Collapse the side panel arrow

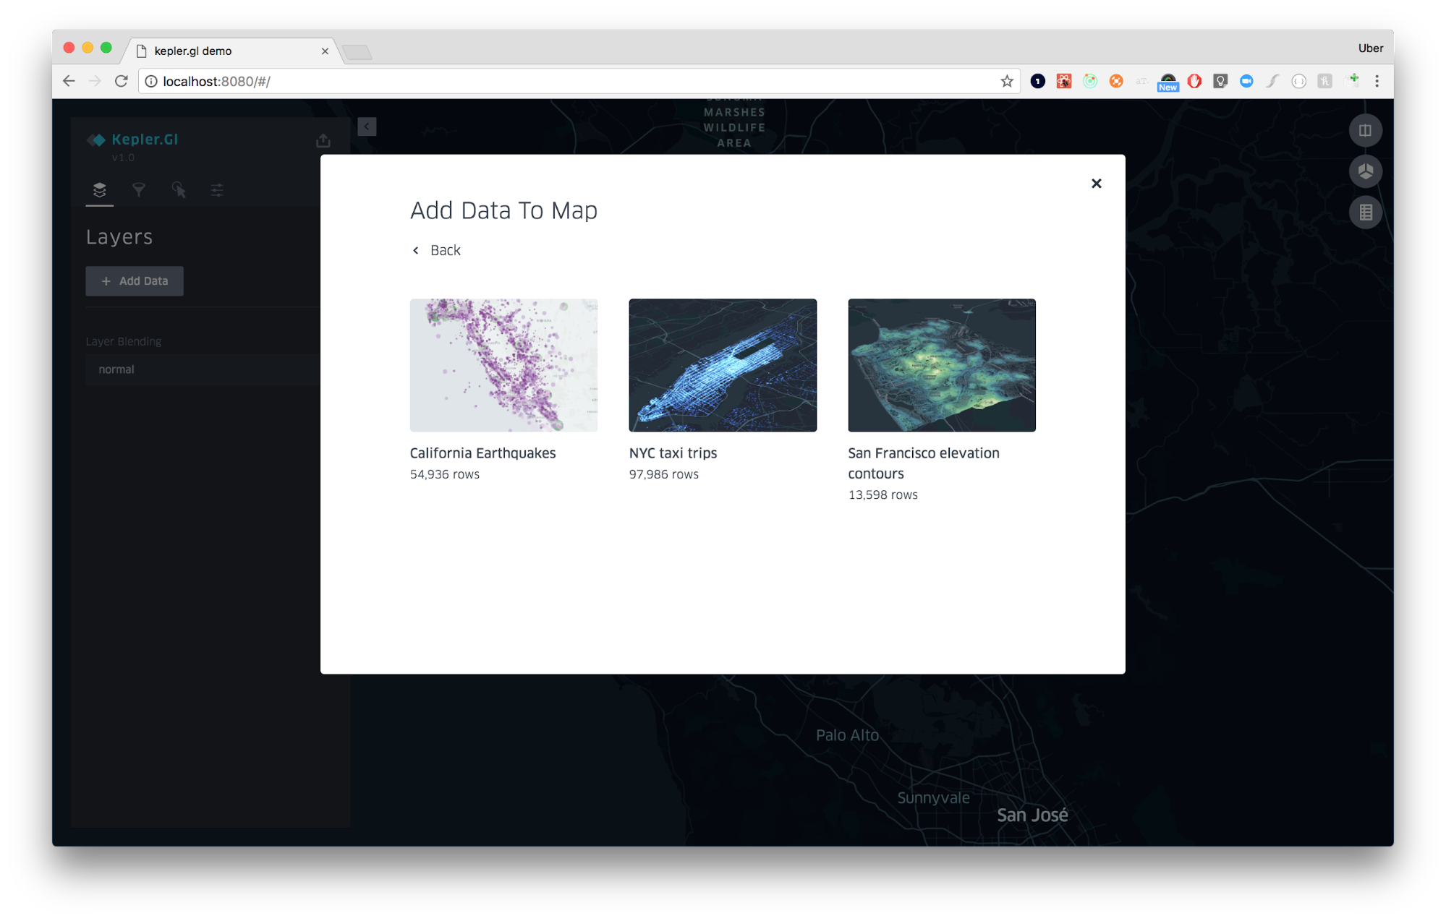point(367,127)
